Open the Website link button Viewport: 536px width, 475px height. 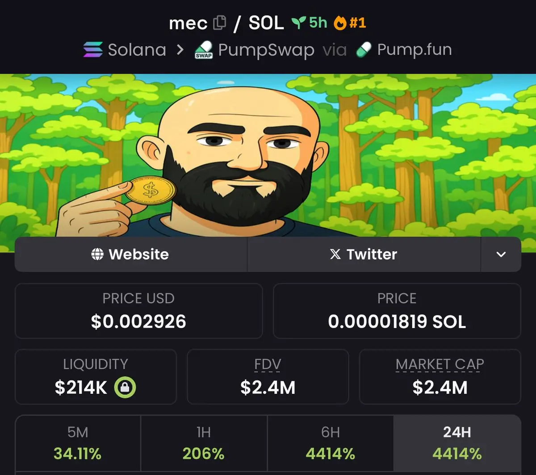[x=131, y=254]
